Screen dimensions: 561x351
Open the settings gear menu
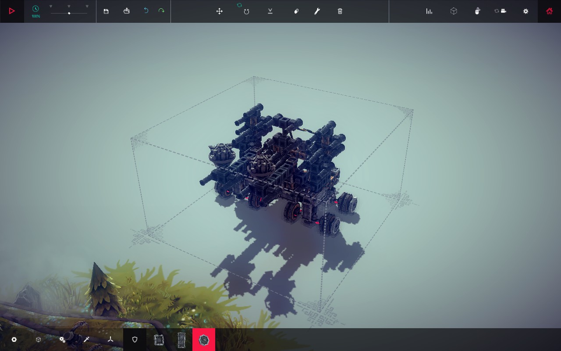[526, 11]
